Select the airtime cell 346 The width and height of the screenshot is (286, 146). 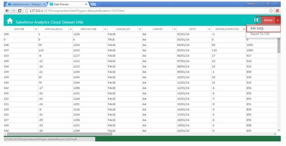tap(21, 45)
